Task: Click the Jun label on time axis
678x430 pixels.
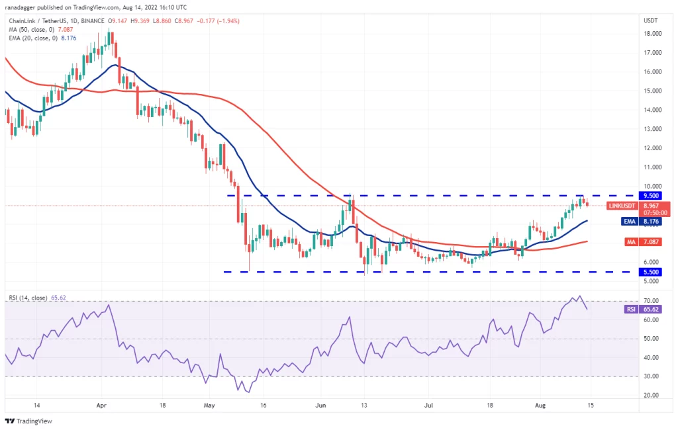Action: (x=320, y=406)
